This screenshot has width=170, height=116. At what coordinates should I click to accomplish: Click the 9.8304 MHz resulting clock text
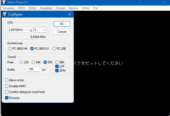click(38, 37)
